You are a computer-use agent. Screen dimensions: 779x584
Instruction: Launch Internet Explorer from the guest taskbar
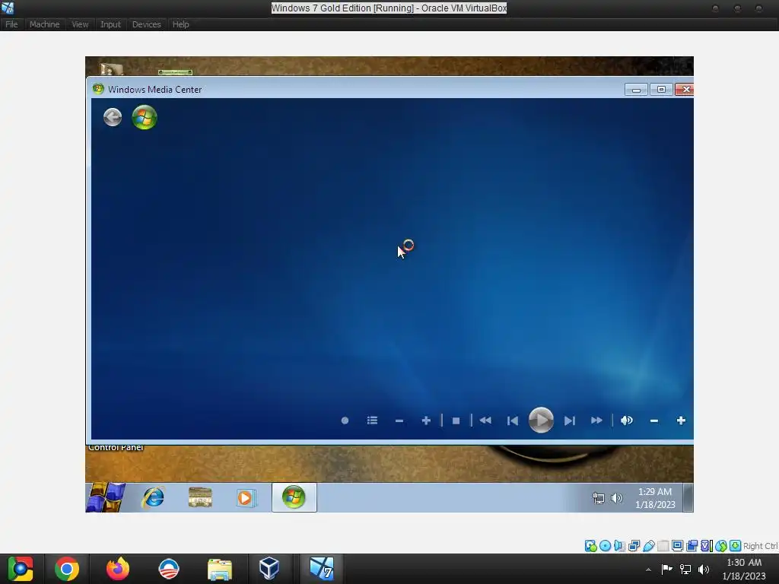pos(153,497)
